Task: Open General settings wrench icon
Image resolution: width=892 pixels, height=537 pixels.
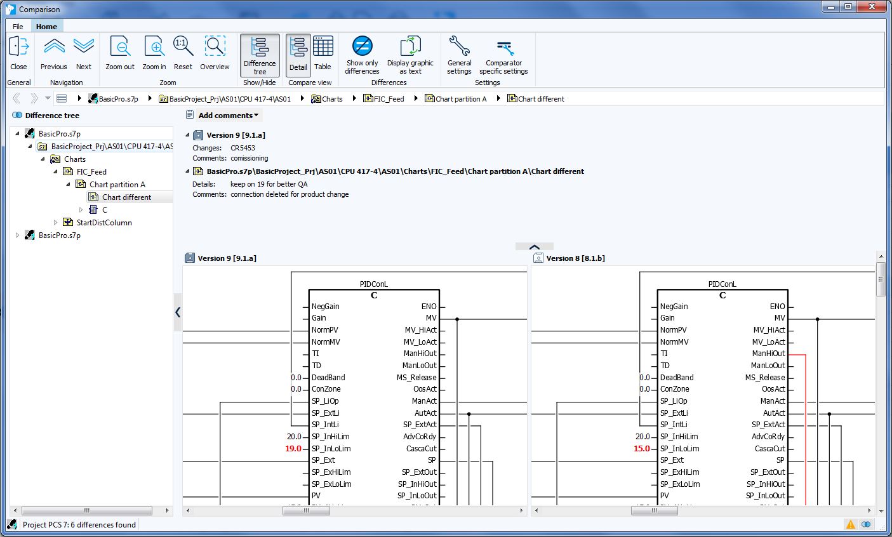Action: (459, 55)
